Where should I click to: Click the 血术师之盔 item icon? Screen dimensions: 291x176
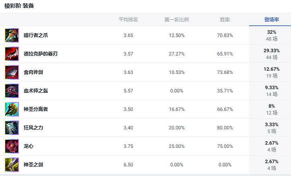[12, 91]
